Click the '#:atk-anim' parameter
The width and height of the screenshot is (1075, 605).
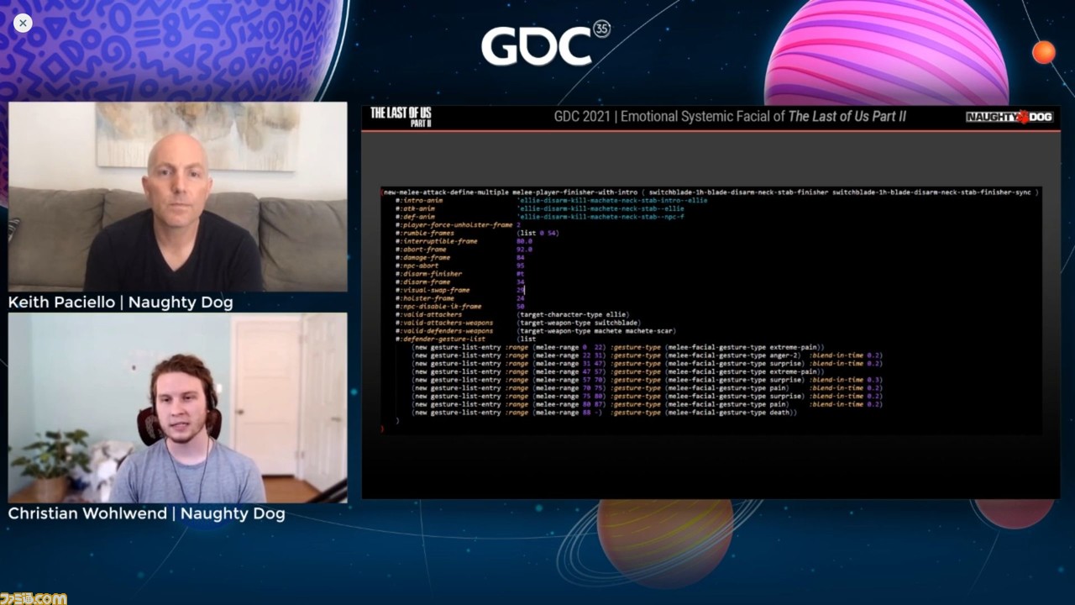(x=415, y=208)
